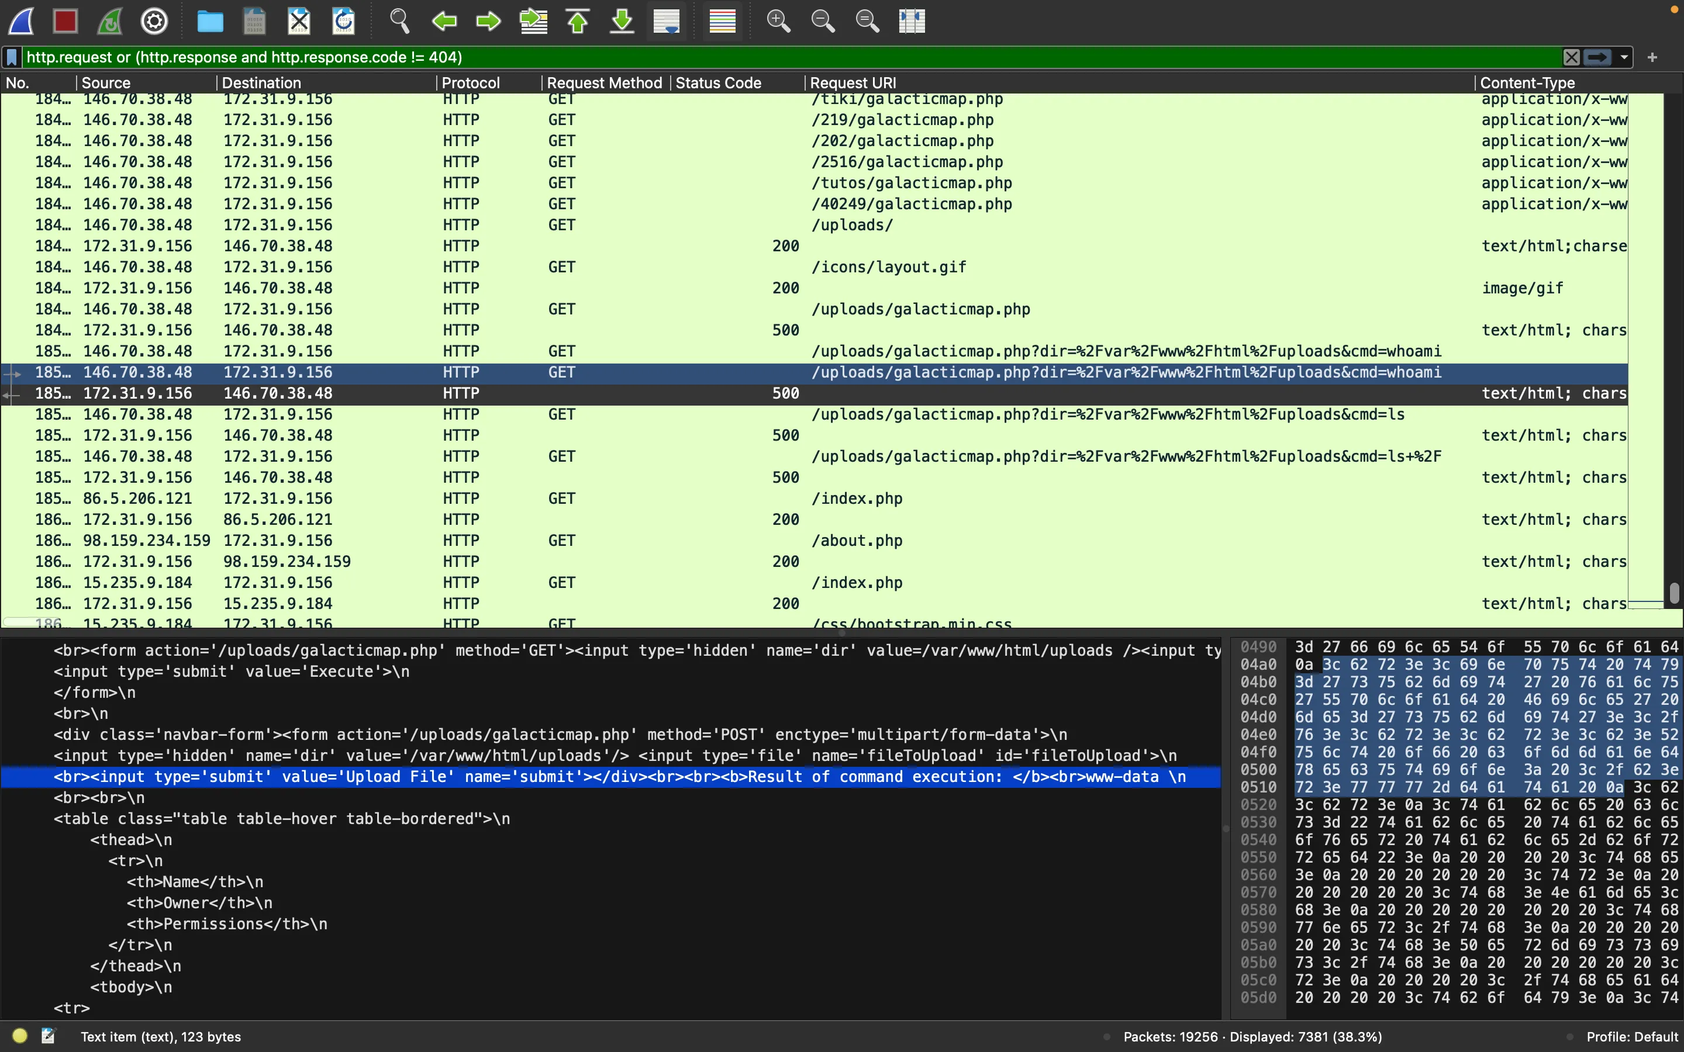
Task: Select the plain /uploads/galacticmap.php request
Action: [x=814, y=309]
